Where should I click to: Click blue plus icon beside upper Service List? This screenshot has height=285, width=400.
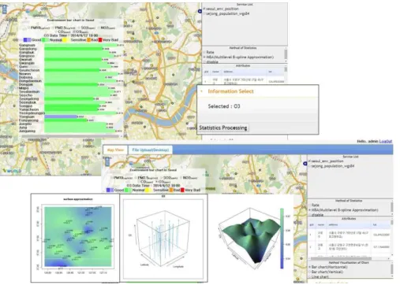(x=200, y=11)
